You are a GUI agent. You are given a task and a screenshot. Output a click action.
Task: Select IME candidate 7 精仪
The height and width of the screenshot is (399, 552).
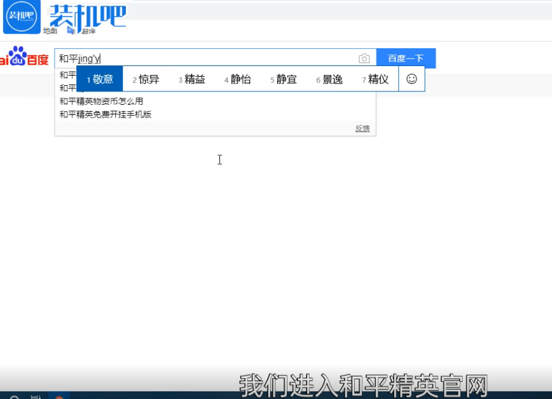coord(375,79)
